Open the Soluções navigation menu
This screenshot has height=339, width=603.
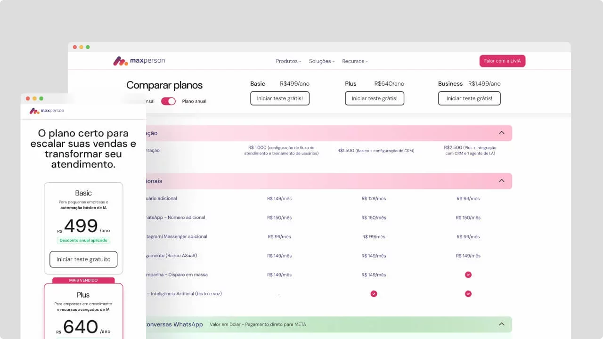[322, 61]
